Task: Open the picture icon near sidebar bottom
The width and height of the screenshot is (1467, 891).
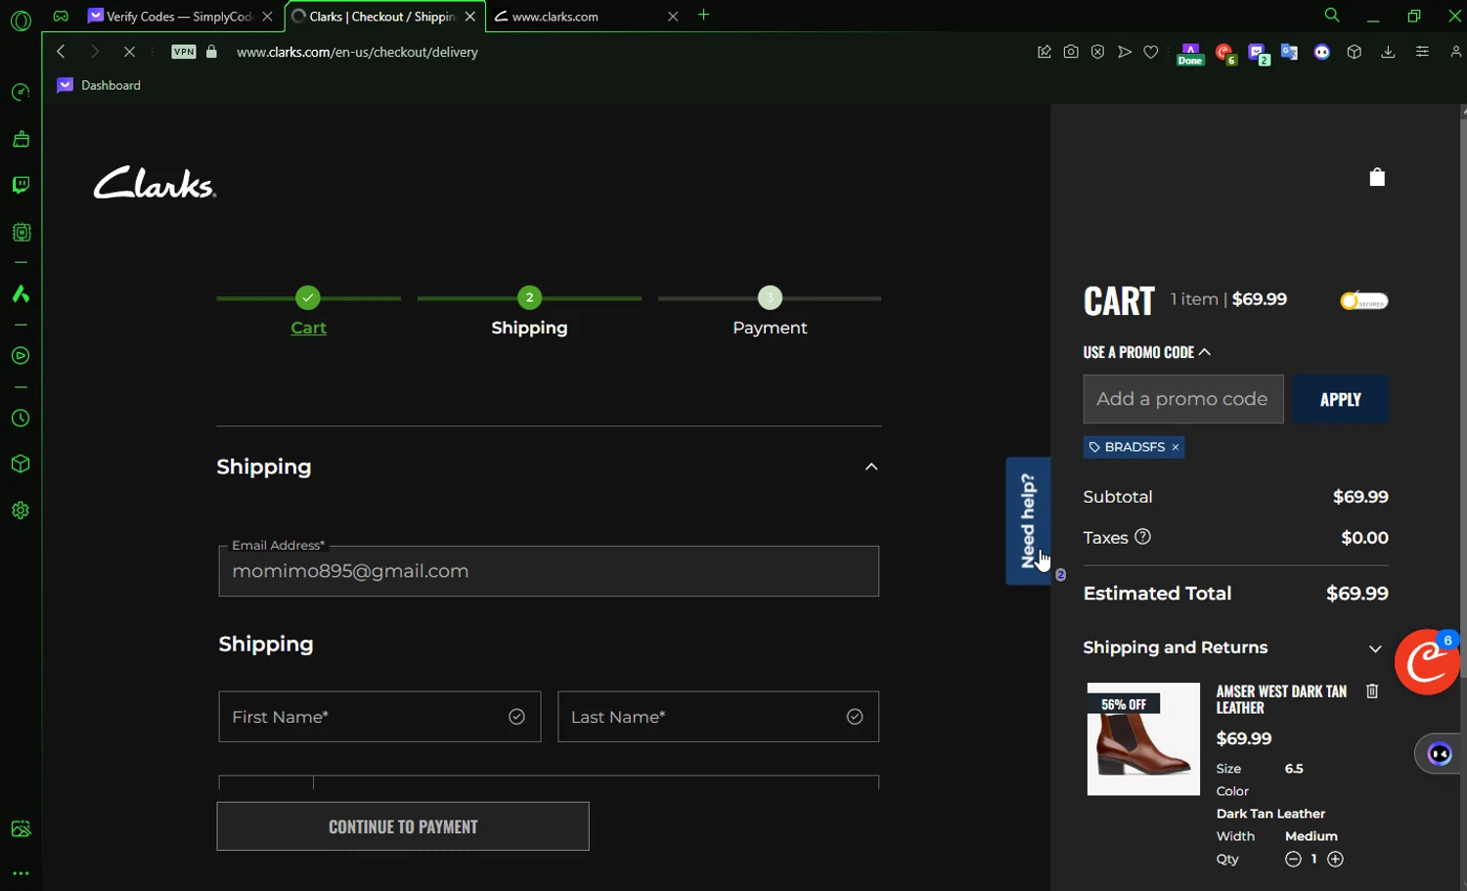Action: pyautogui.click(x=21, y=828)
